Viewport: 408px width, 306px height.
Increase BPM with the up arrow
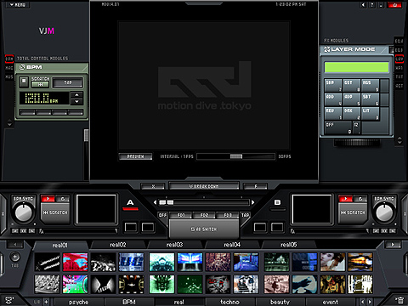coord(76,95)
